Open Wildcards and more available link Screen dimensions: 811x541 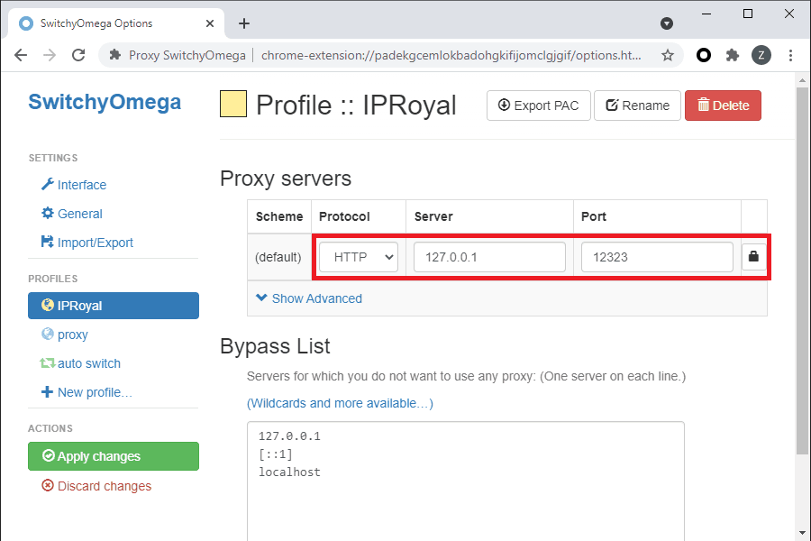[340, 403]
